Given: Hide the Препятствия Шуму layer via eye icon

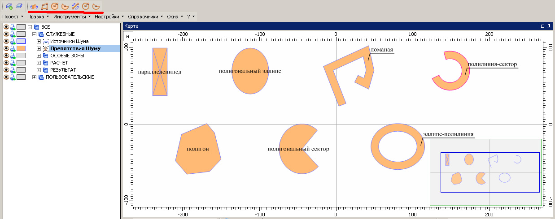Looking at the screenshot, I should click(6, 48).
